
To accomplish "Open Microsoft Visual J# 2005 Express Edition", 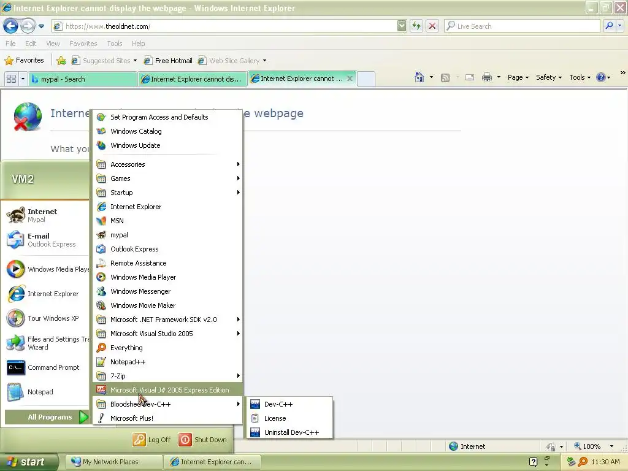I will pos(168,390).
